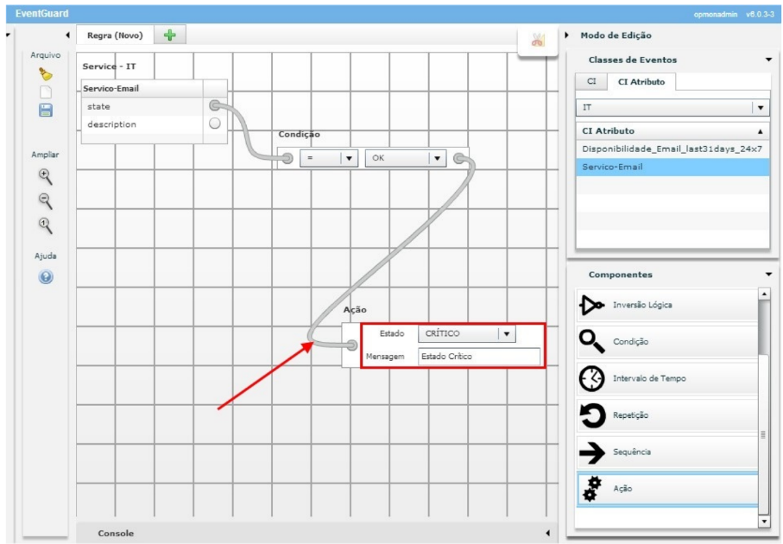Select the Intervalo de Tempo component
The width and height of the screenshot is (783, 544).
click(666, 379)
